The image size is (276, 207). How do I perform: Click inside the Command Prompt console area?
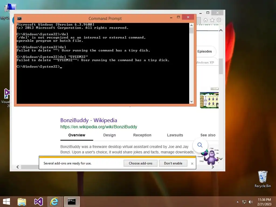pyautogui.click(x=103, y=63)
